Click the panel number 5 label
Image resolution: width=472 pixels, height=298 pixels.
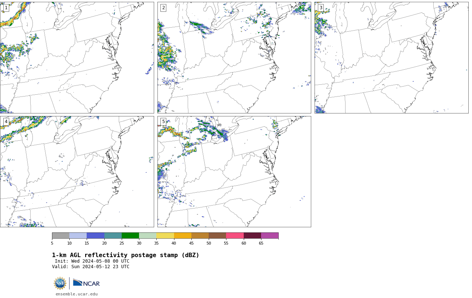point(163,122)
